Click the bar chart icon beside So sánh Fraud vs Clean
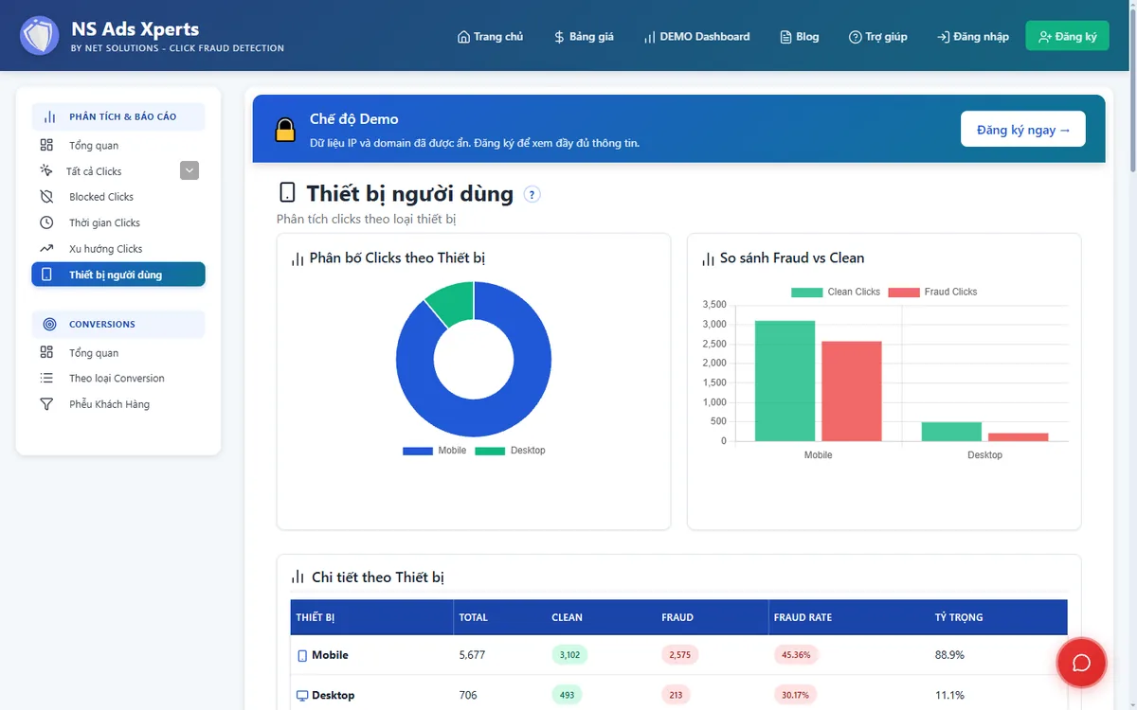 [707, 258]
